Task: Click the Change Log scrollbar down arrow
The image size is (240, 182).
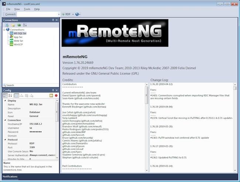Action: tap(235, 170)
